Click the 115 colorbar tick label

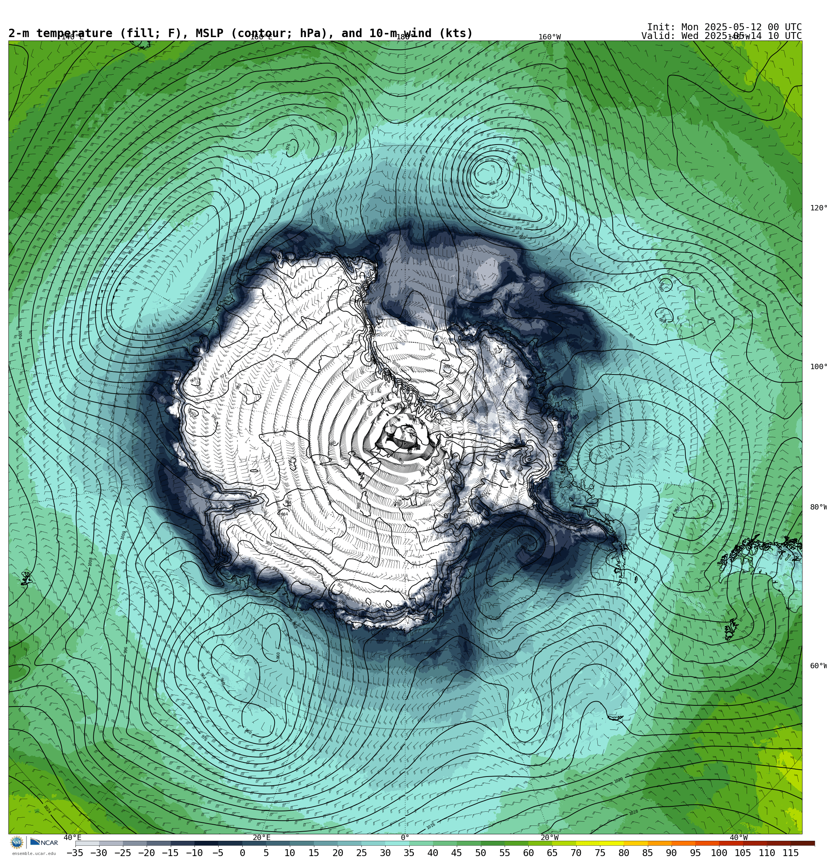click(x=791, y=853)
